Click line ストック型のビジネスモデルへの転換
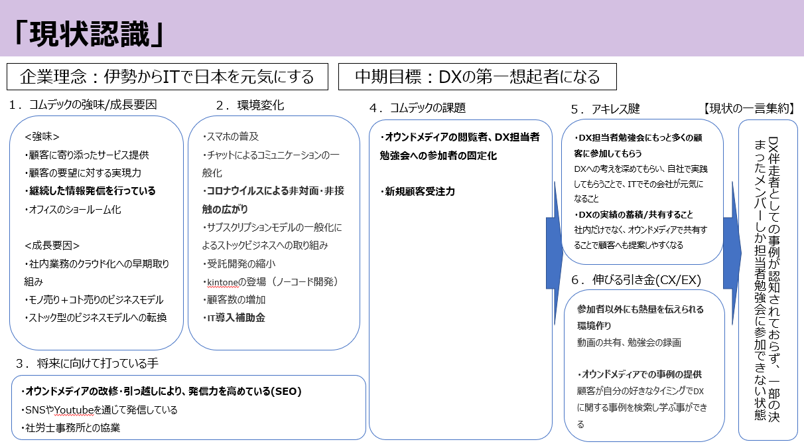 click(x=95, y=317)
